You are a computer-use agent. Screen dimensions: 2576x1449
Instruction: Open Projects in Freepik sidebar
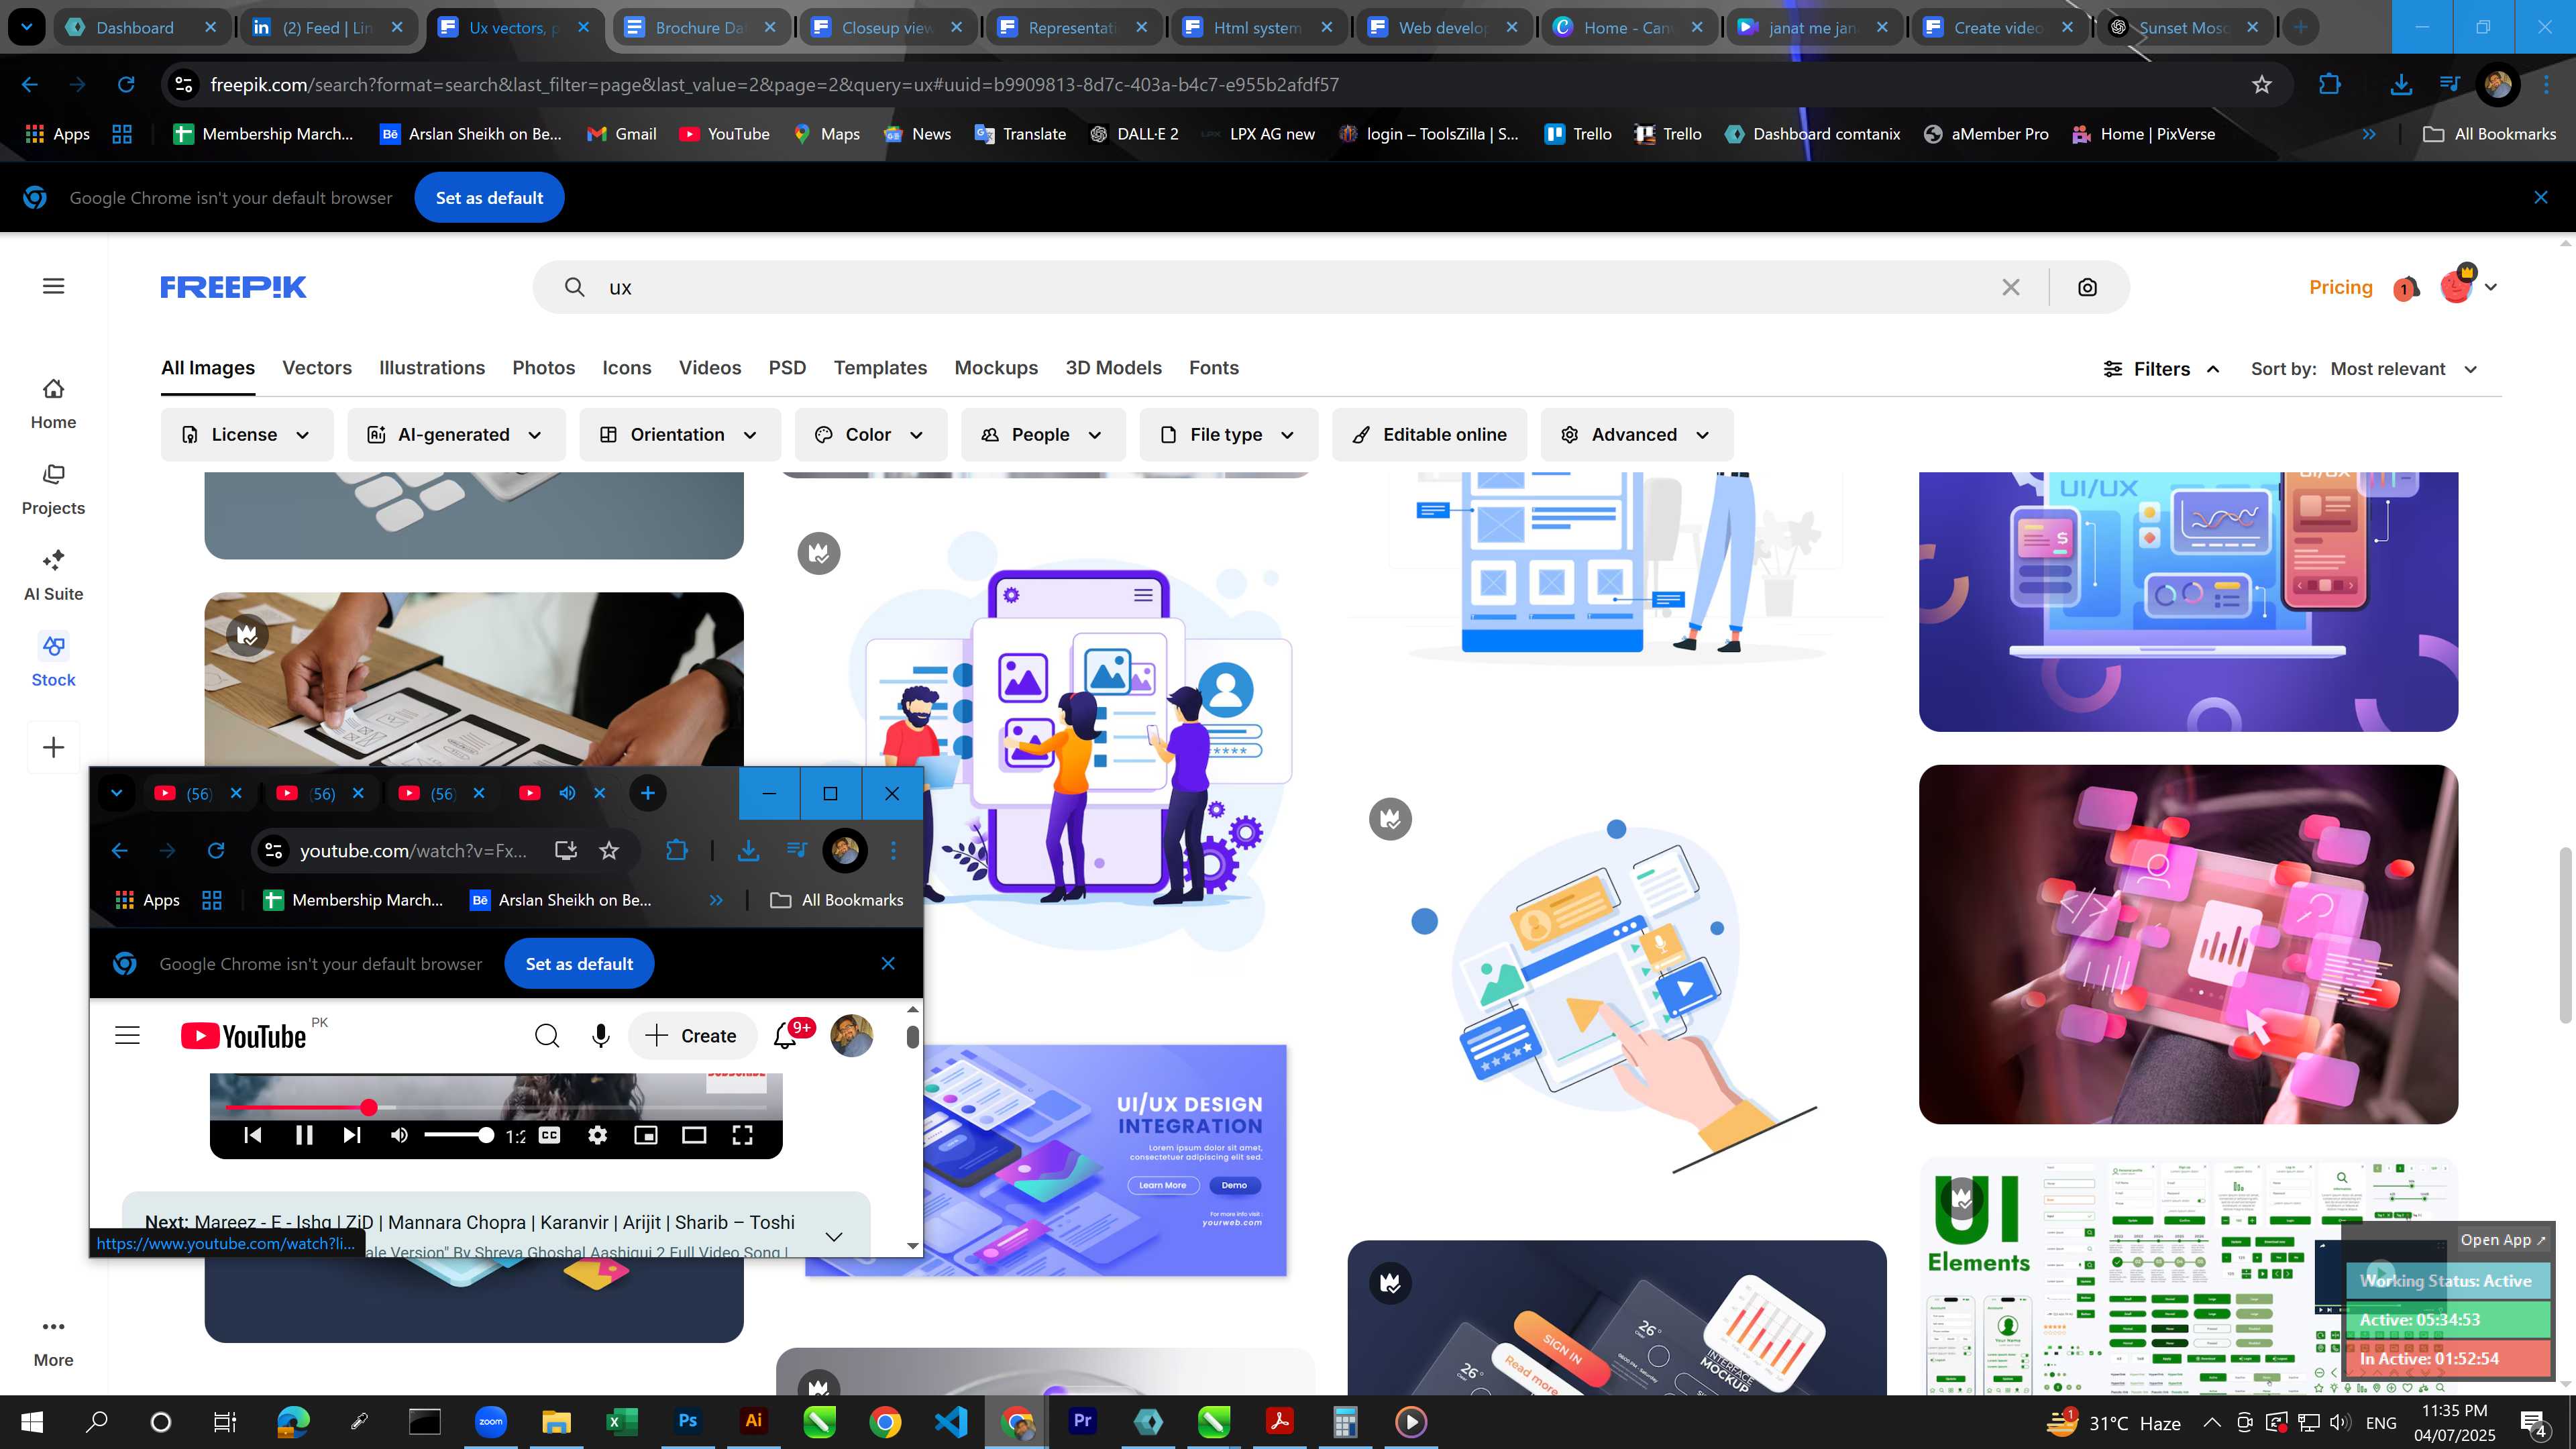coord(53,489)
